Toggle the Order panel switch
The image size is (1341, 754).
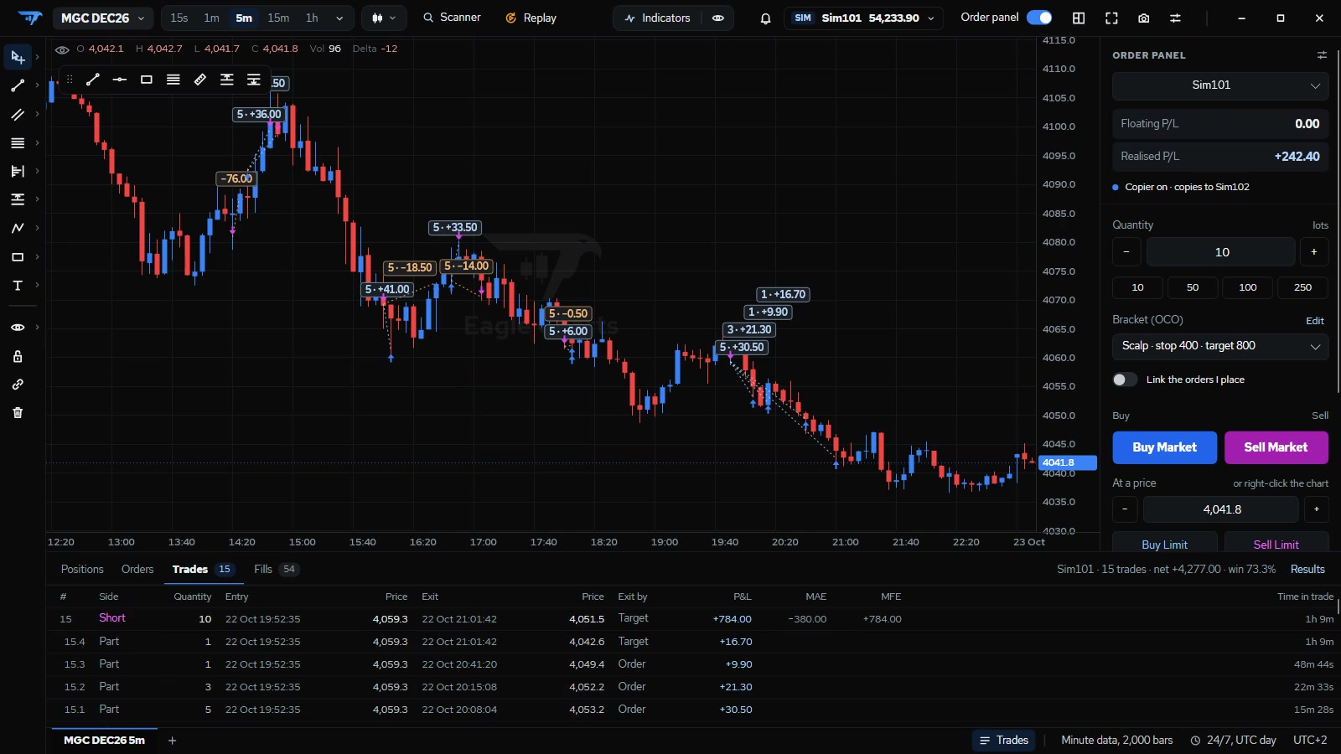[x=1039, y=18]
